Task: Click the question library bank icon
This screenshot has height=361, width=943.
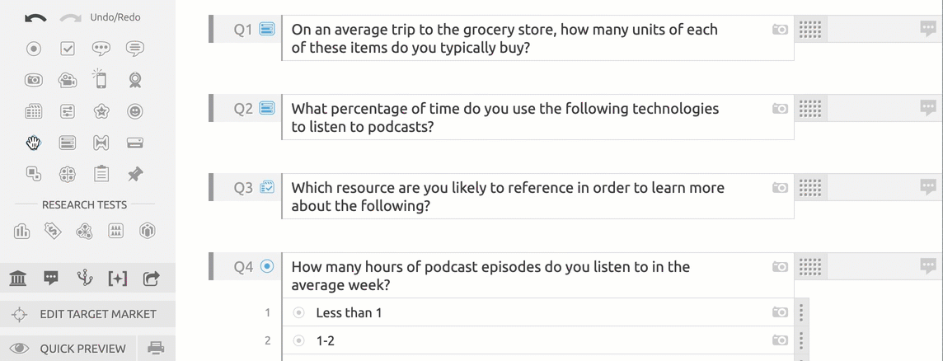Action: click(x=19, y=278)
